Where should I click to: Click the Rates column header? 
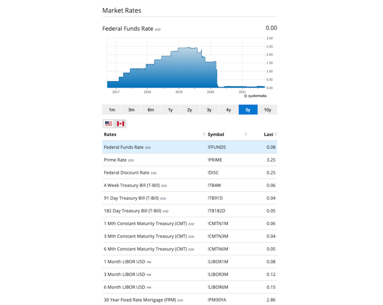(x=110, y=134)
